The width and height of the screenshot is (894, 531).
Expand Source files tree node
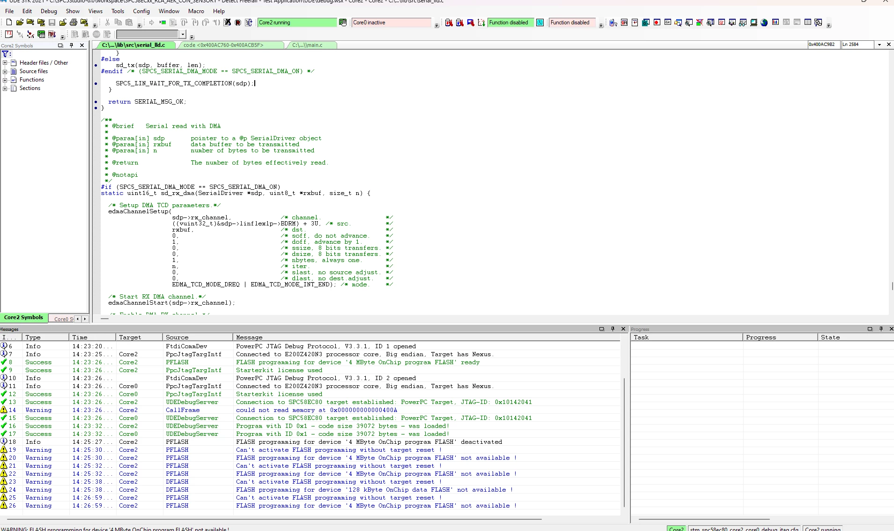tap(5, 71)
